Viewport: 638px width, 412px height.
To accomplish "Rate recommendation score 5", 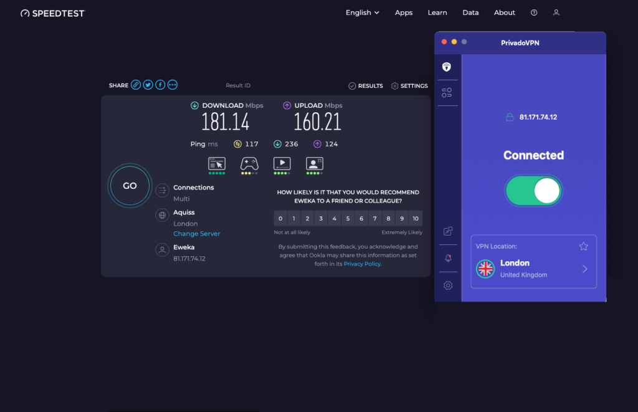I will [348, 219].
